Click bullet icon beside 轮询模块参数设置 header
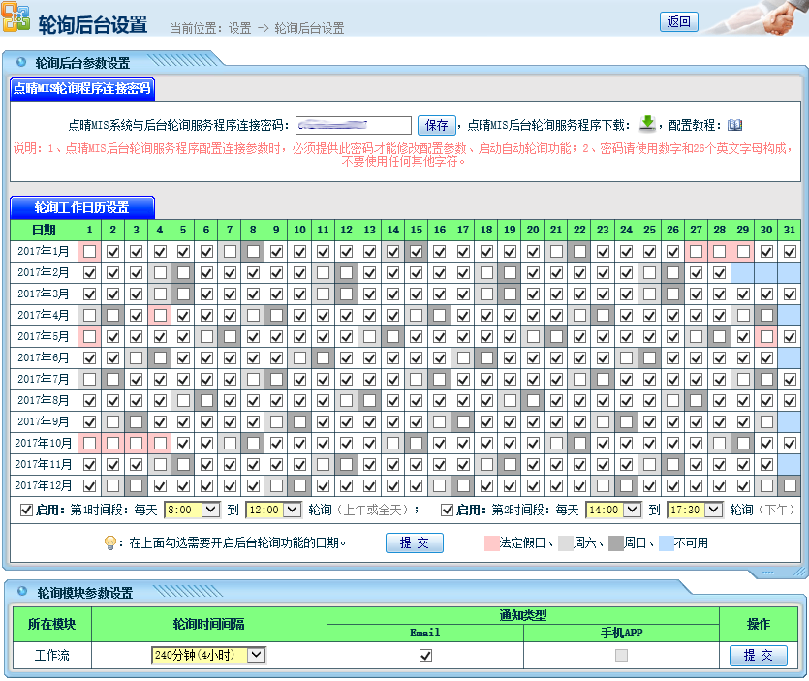This screenshot has height=681, width=809. (20, 592)
